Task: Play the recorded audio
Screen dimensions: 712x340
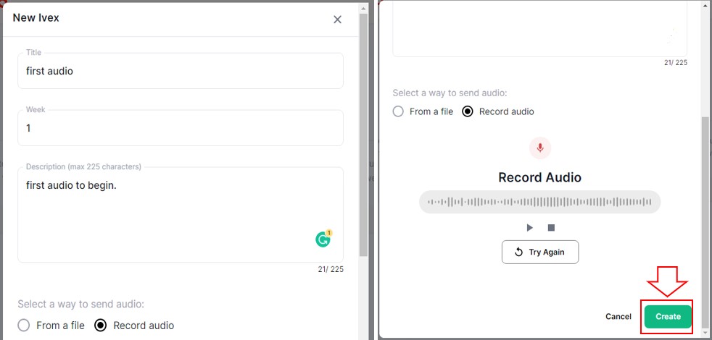Action: [x=530, y=228]
